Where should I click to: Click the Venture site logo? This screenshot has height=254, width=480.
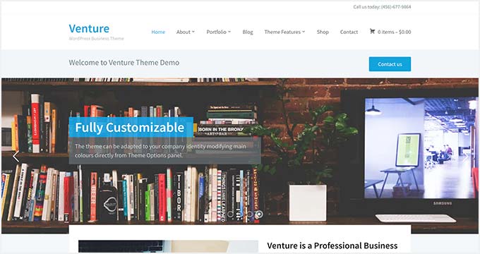tap(89, 28)
